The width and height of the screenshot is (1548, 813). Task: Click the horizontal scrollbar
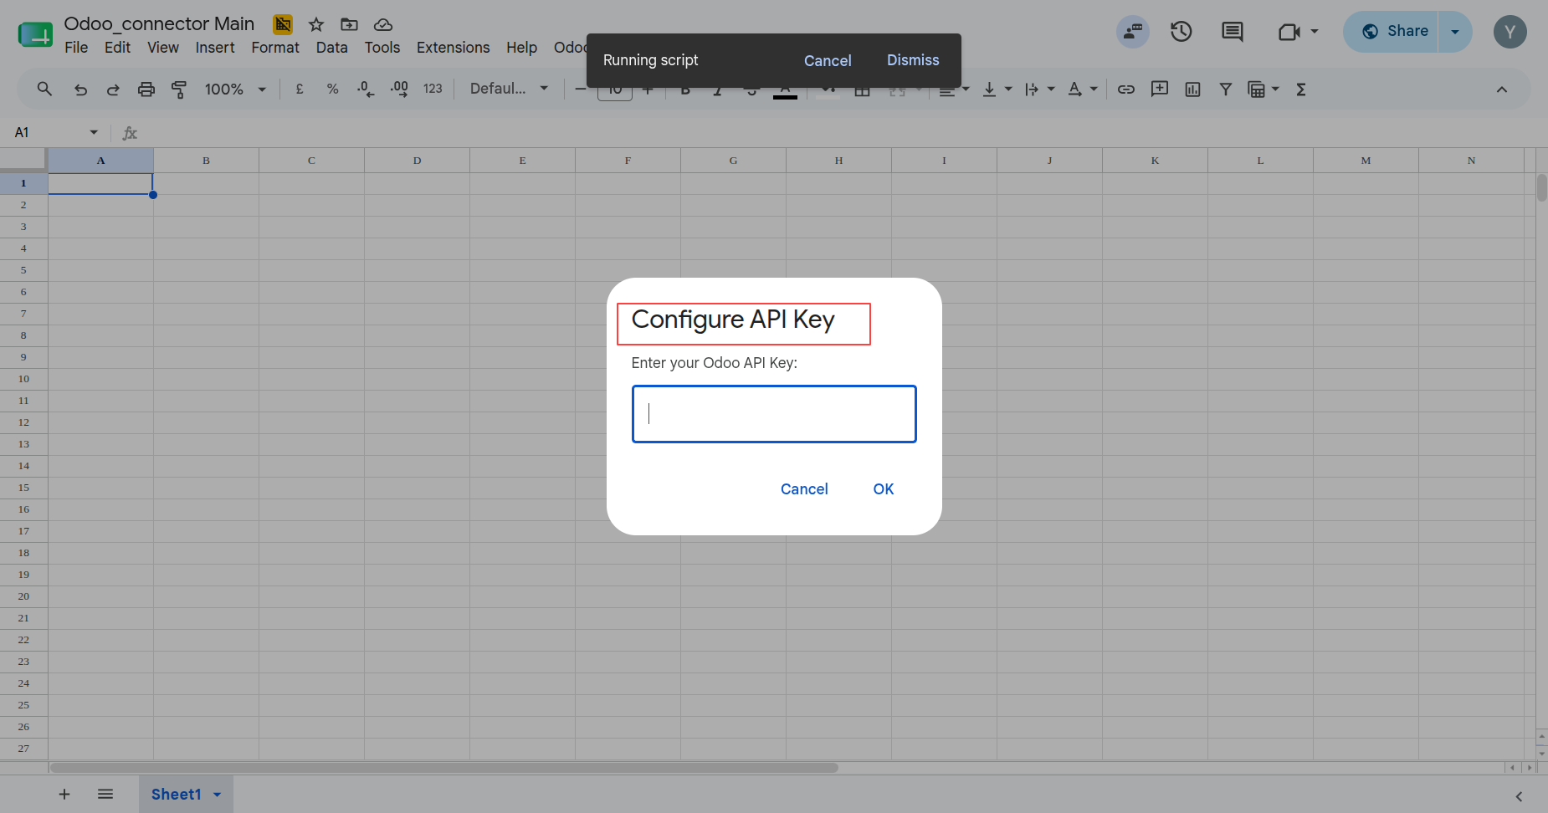[443, 767]
